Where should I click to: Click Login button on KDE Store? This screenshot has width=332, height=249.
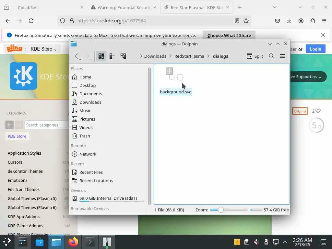(315, 49)
